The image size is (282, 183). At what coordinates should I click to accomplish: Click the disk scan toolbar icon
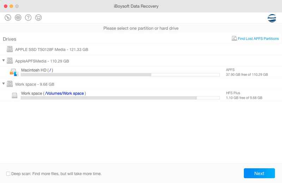pos(8,18)
